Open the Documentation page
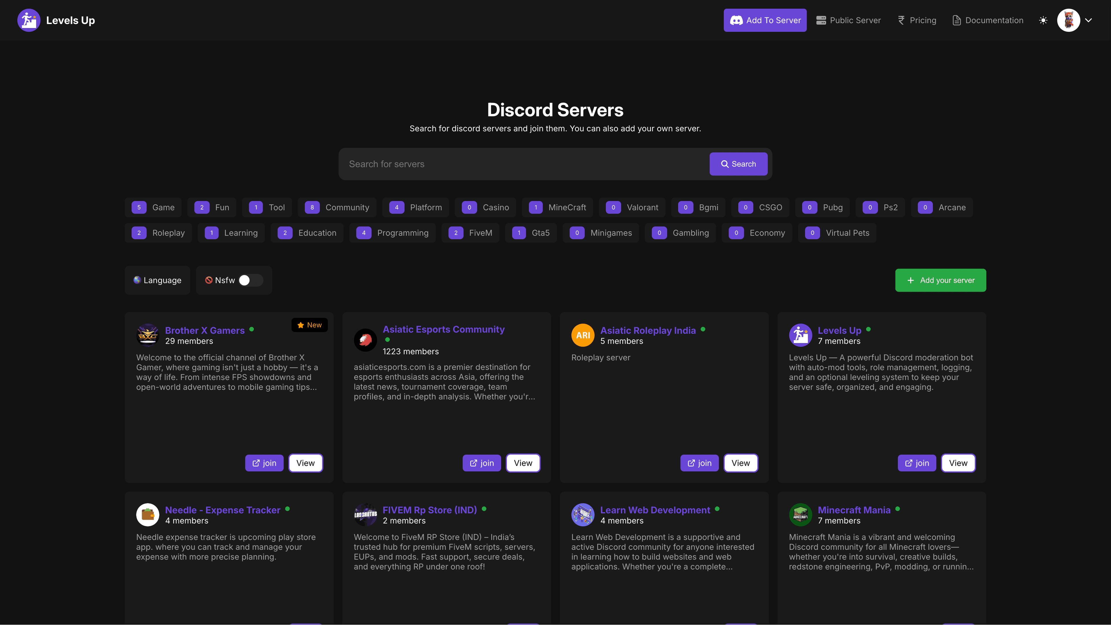The image size is (1111, 625). pos(988,20)
